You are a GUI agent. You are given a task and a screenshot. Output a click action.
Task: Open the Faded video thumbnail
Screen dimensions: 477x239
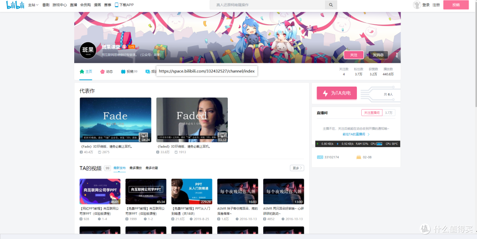pos(192,120)
